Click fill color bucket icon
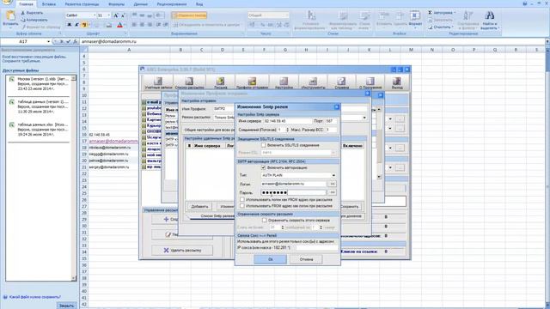 pyautogui.click(x=109, y=25)
